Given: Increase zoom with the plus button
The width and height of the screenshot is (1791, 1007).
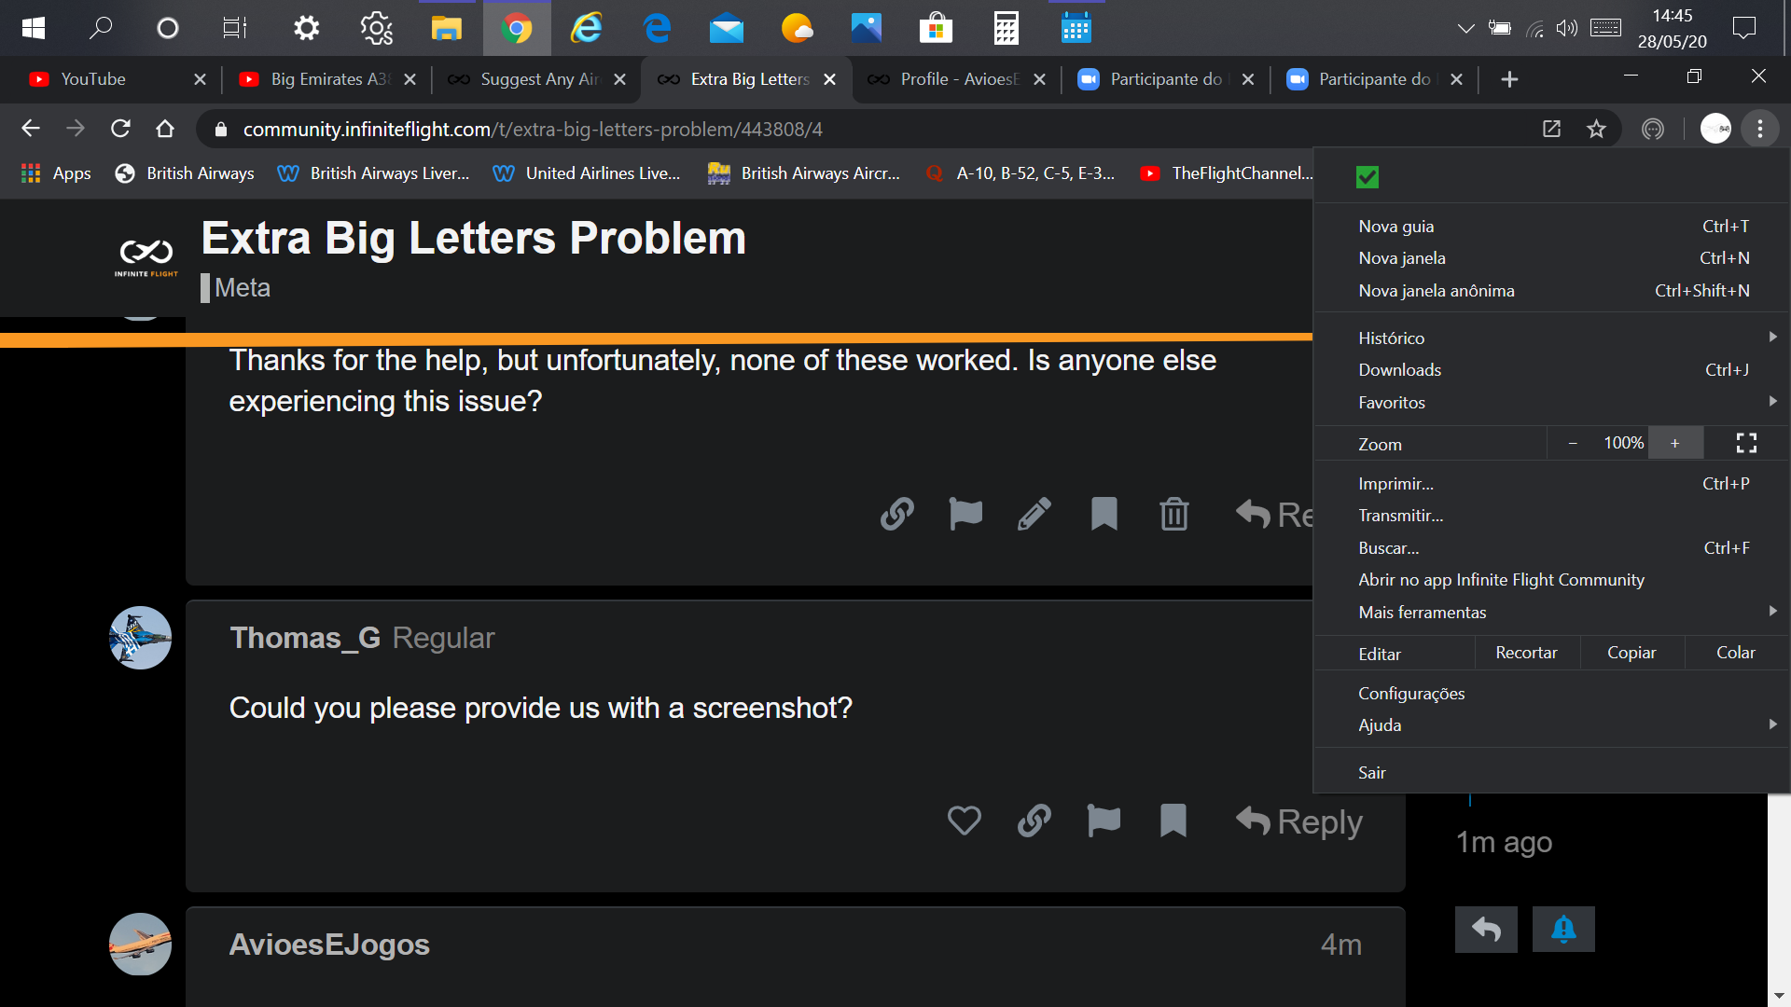Looking at the screenshot, I should point(1675,443).
